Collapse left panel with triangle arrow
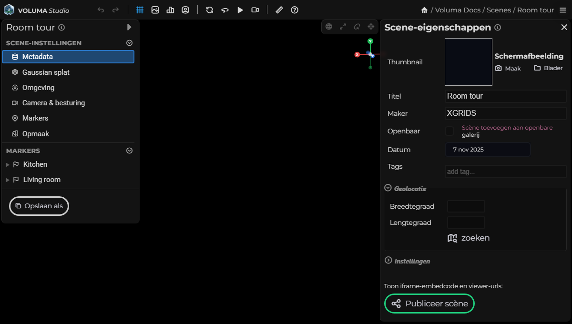The image size is (572, 324). [129, 27]
